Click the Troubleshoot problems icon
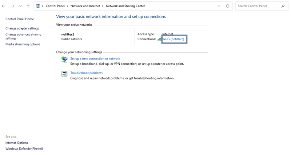 (64, 74)
